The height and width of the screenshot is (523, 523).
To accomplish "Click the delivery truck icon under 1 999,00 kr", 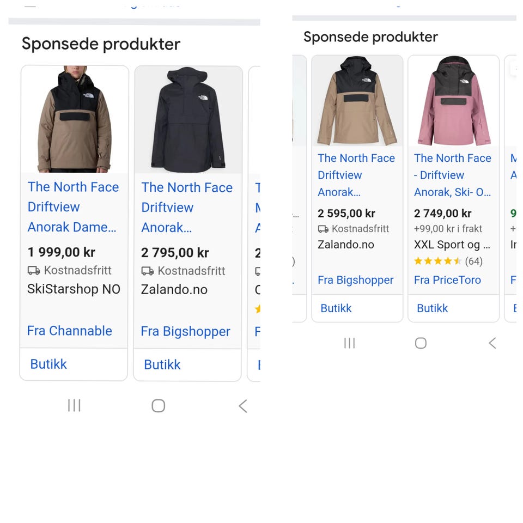I will tap(34, 271).
